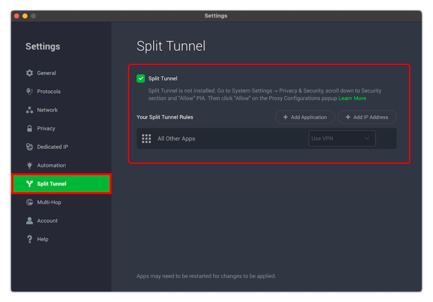Click the Multi-Hop globe icon
The height and width of the screenshot is (302, 433).
click(29, 202)
